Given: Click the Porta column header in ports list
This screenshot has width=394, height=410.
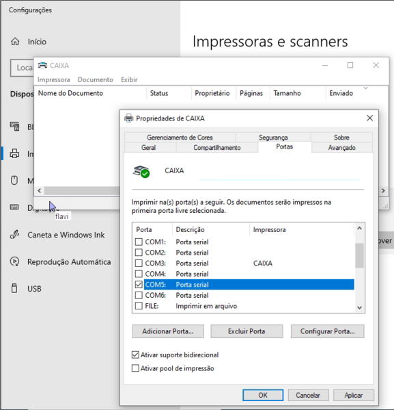Looking at the screenshot, I should (x=152, y=229).
